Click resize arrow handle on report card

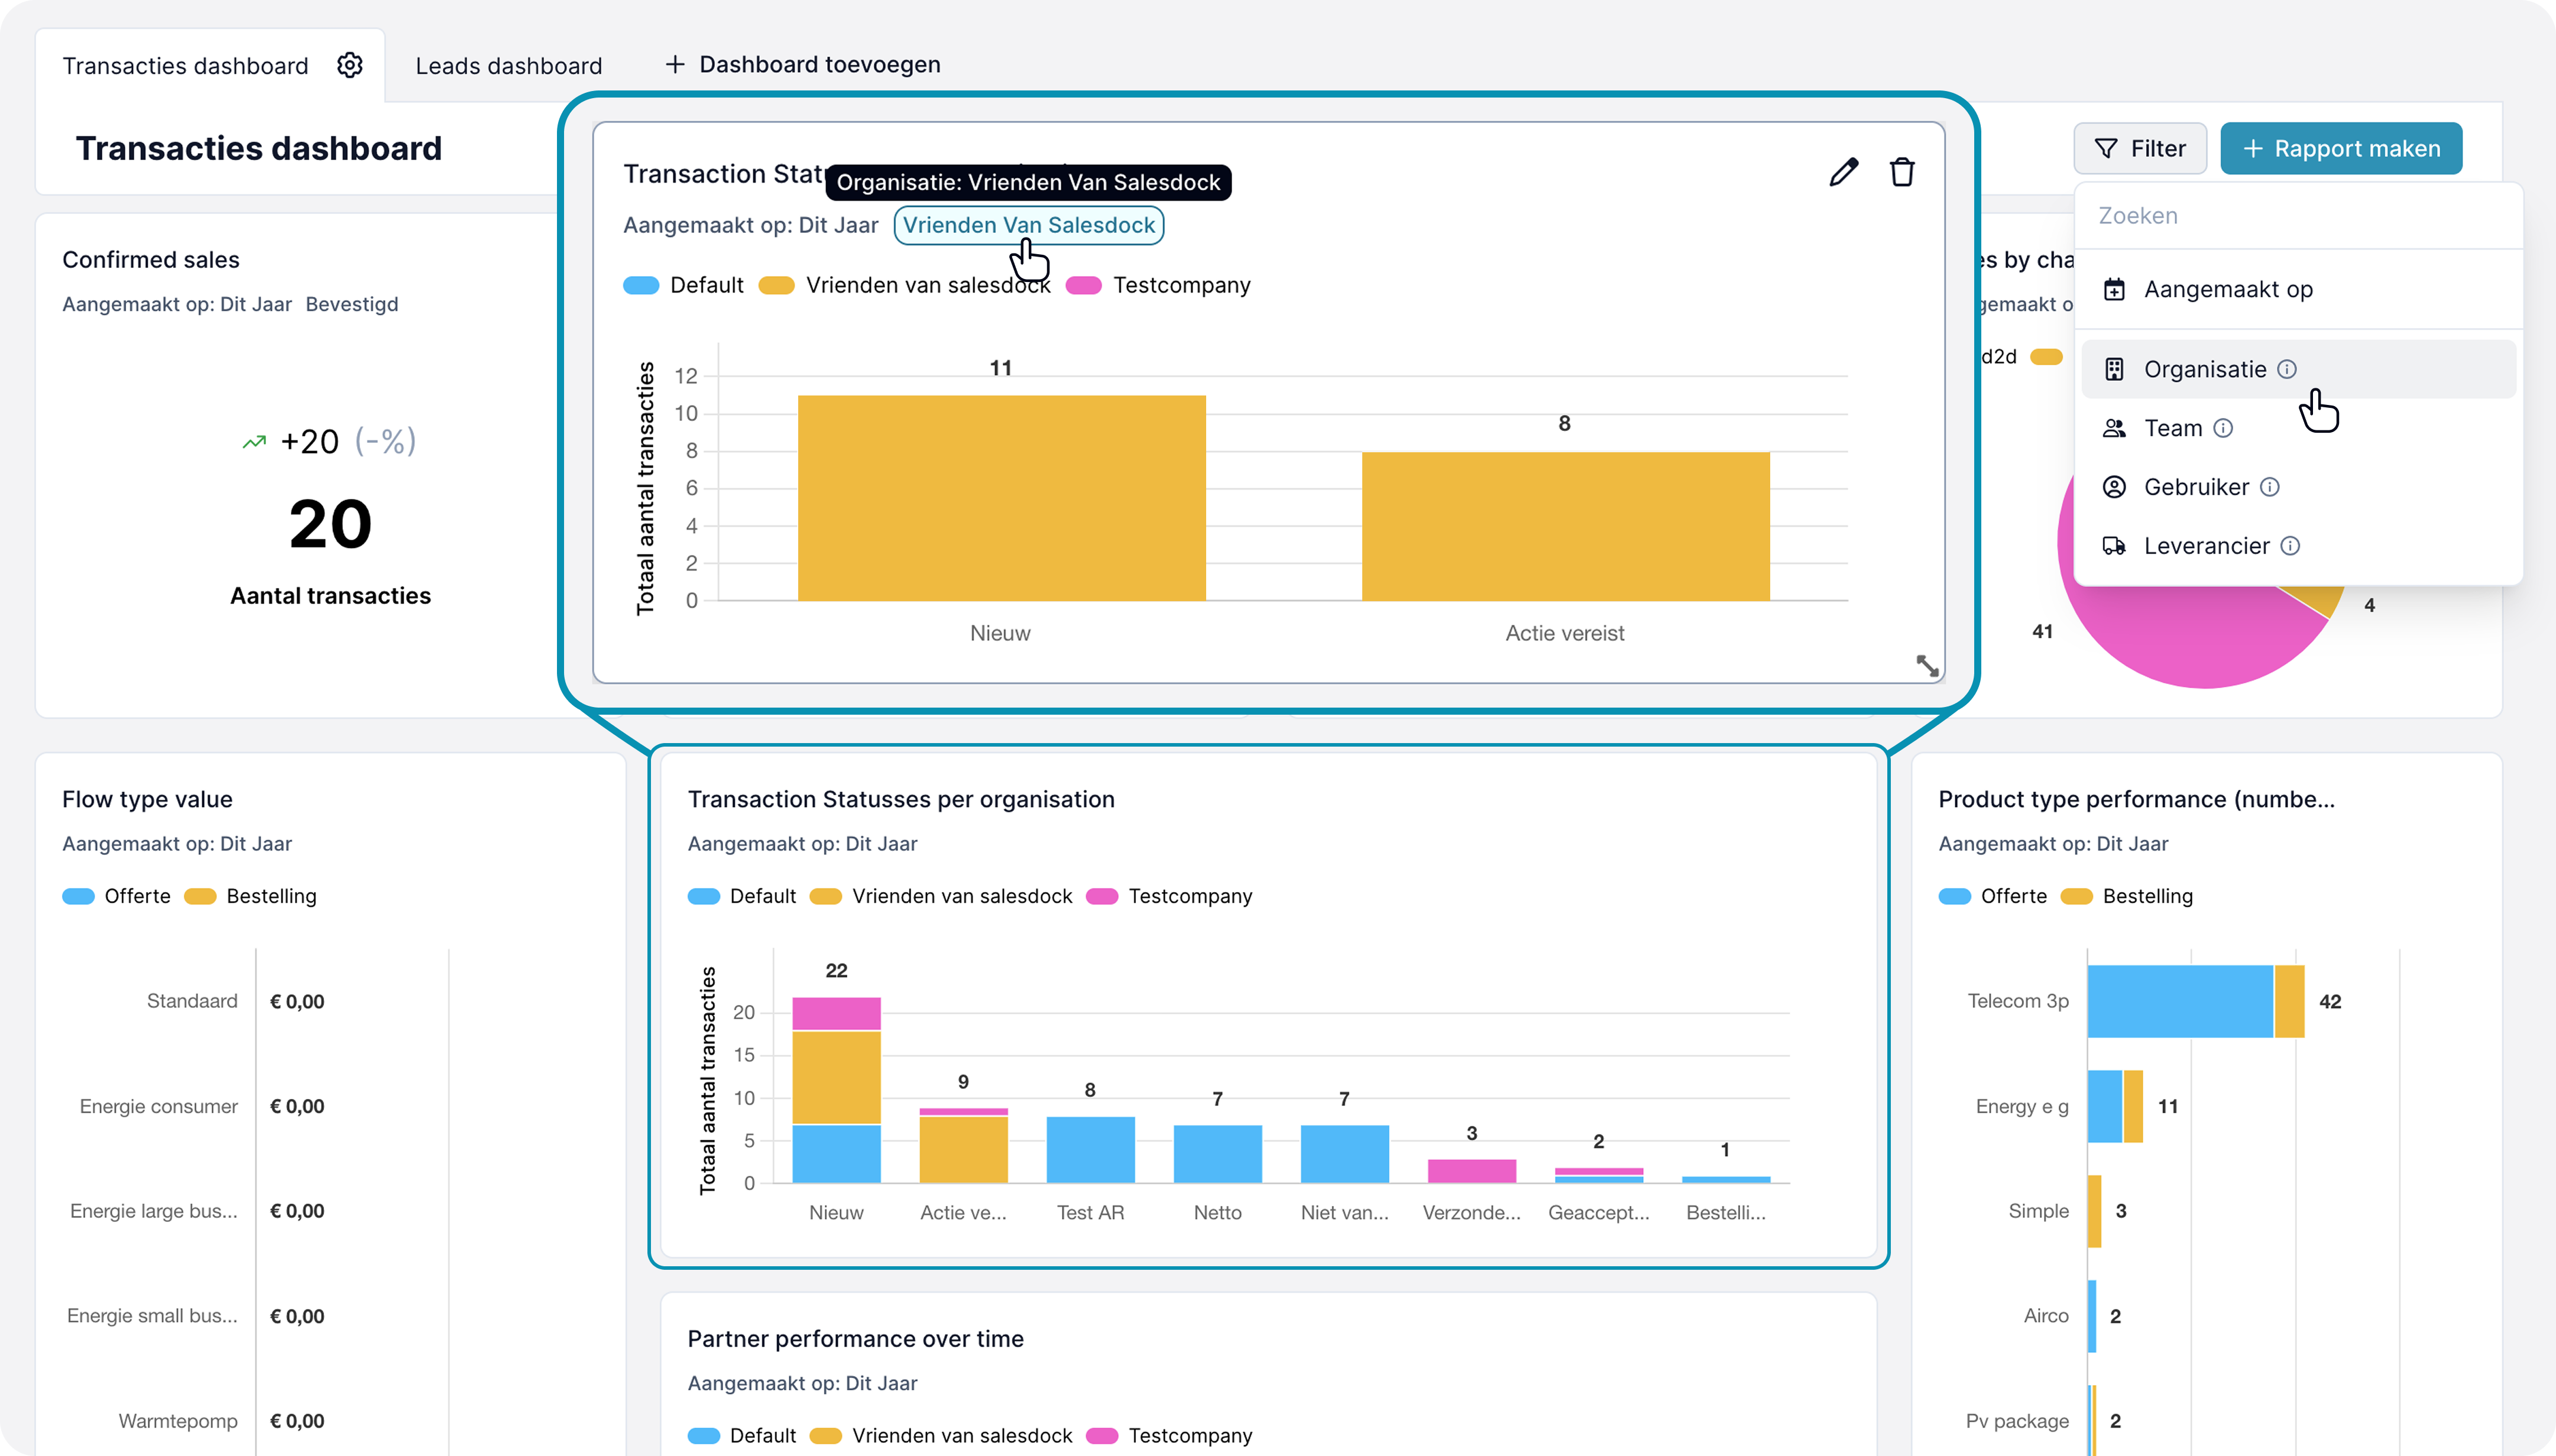pos(1927,665)
